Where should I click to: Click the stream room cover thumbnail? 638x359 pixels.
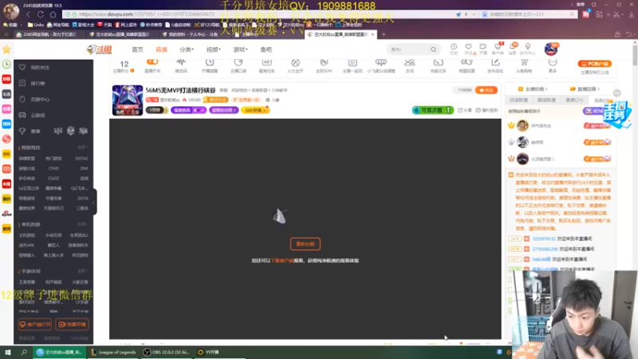pyautogui.click(x=128, y=101)
